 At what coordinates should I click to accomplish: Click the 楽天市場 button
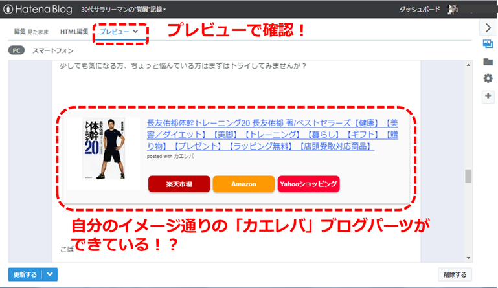pyautogui.click(x=179, y=184)
